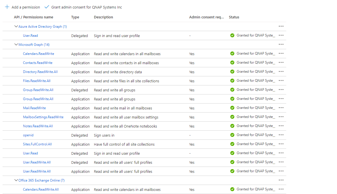
Task: Open the Files.ReadWrite.All permission link
Action: tap(37, 81)
